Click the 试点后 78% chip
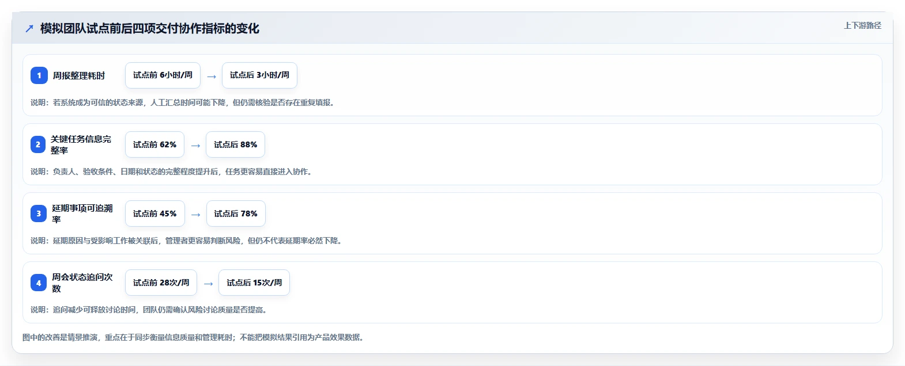905x366 pixels. 236,213
